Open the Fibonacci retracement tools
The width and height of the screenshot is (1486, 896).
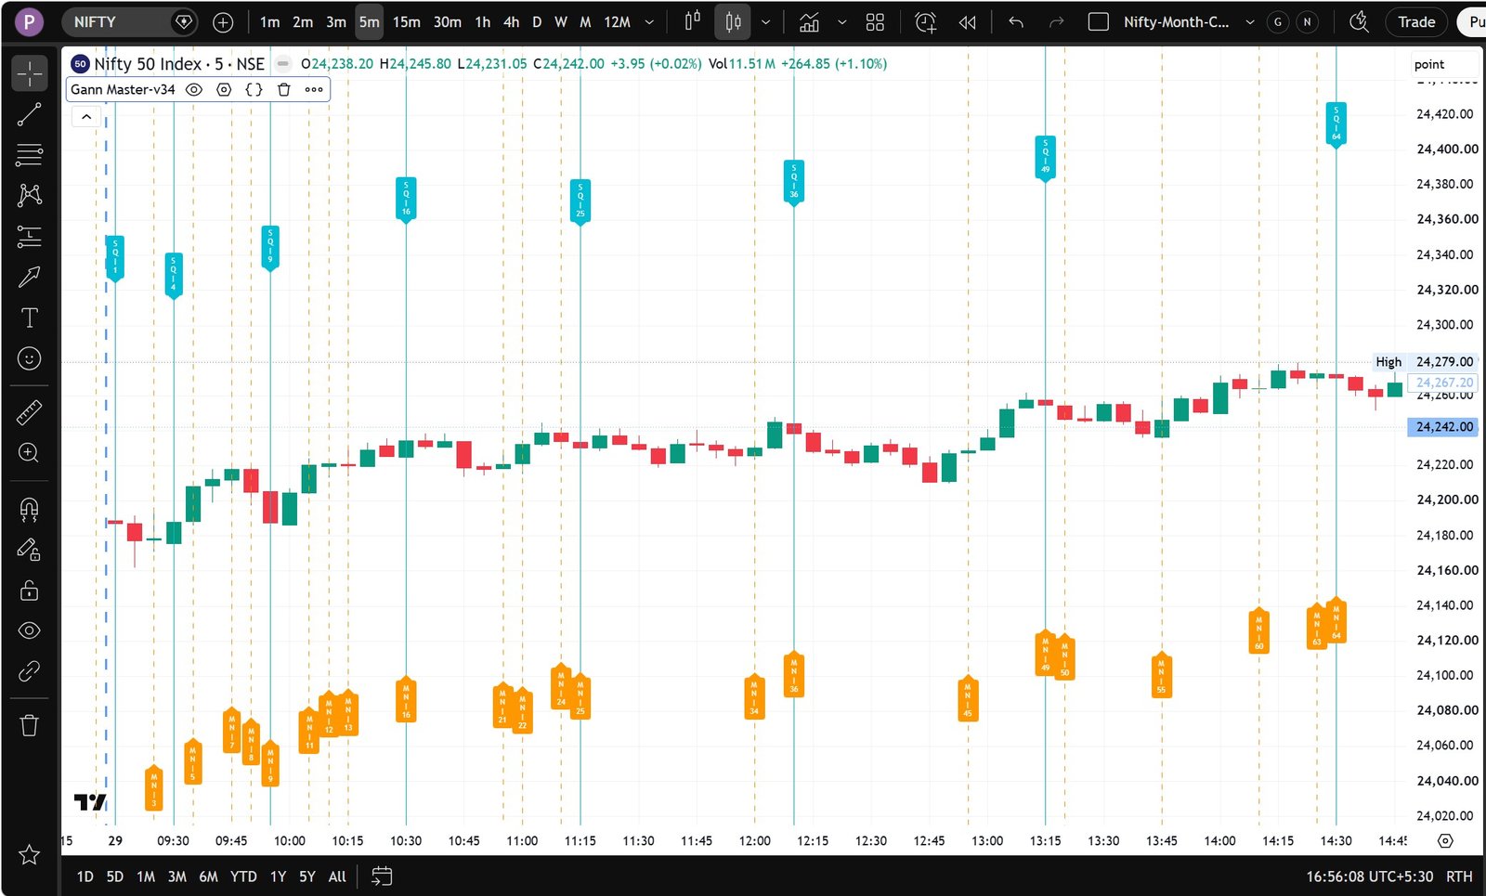(x=30, y=154)
